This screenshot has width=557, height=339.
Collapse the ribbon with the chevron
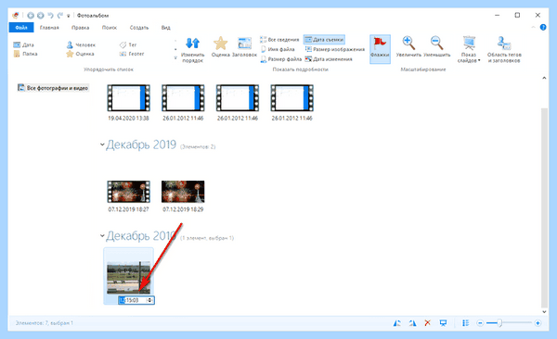(533, 27)
